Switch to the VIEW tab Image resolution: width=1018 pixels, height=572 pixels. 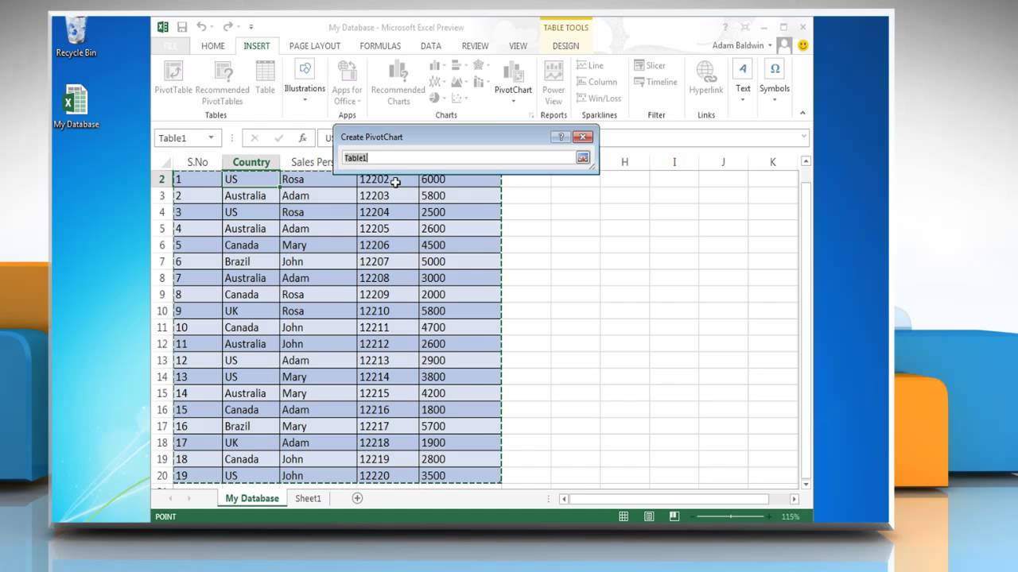[x=518, y=46]
